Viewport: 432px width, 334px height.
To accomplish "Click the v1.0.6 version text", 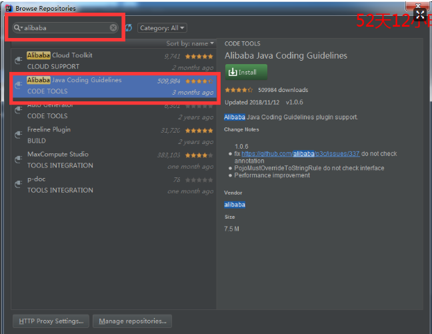I will 294,103.
